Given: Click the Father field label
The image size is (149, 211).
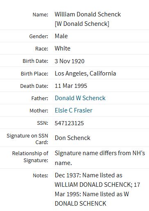Looking at the screenshot, I should point(40,98).
